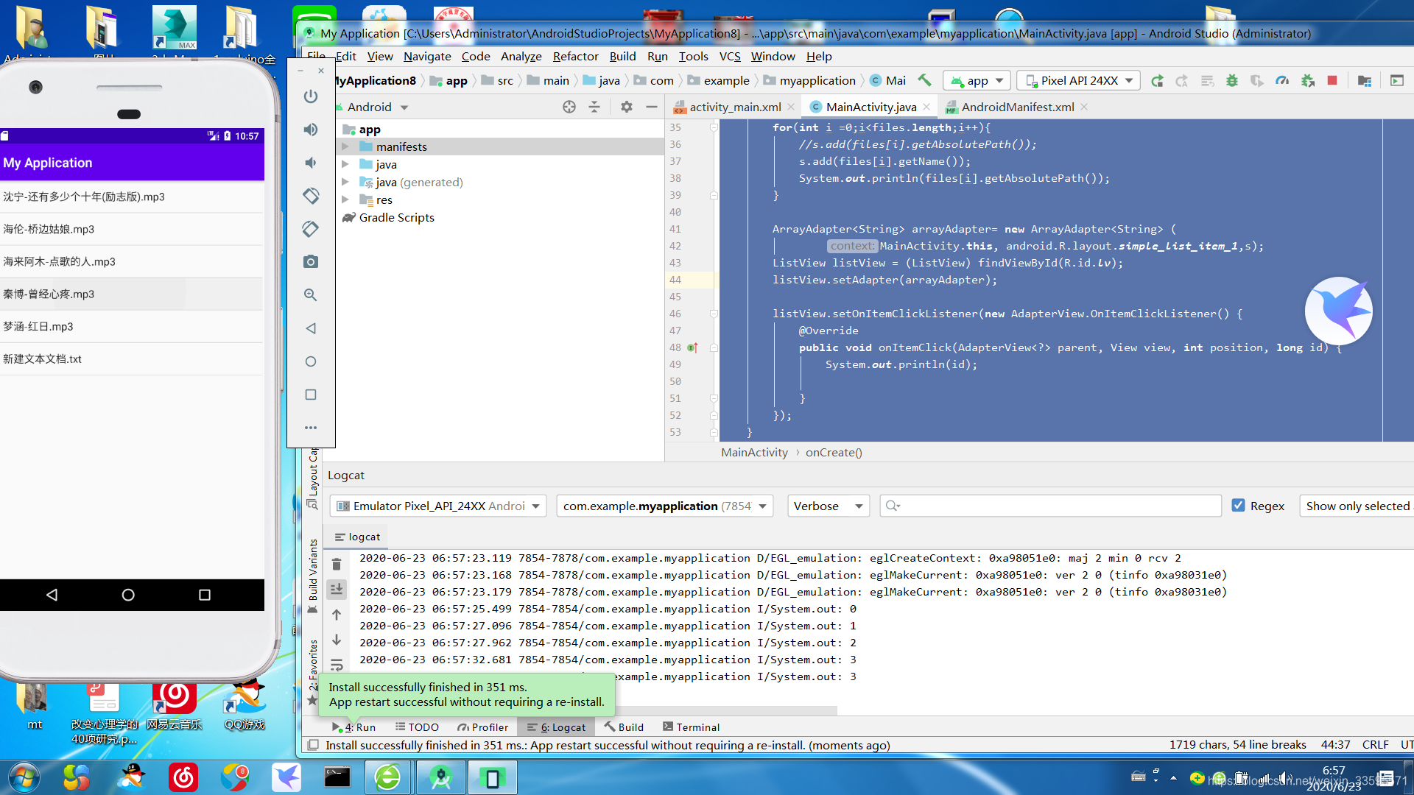
Task: Open the Show only selected filter dropdown
Action: [x=1357, y=506]
